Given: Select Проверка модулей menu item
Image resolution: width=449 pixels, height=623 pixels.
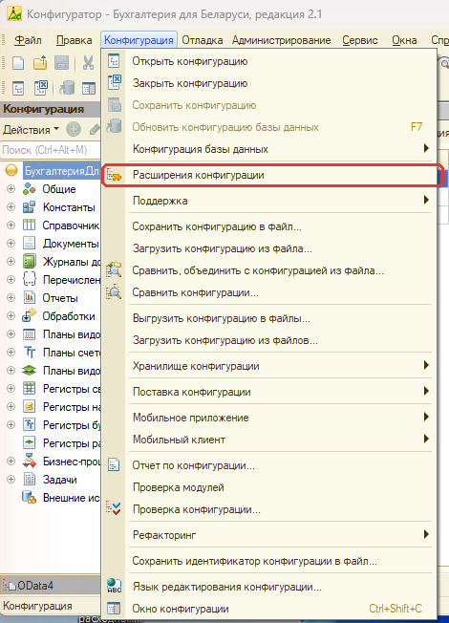Looking at the screenshot, I should click(269, 487).
